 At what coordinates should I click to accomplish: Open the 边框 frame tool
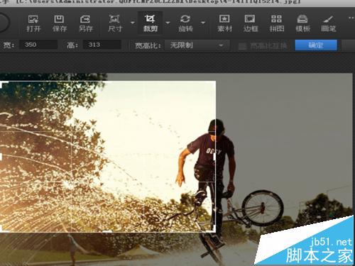pyautogui.click(x=250, y=23)
